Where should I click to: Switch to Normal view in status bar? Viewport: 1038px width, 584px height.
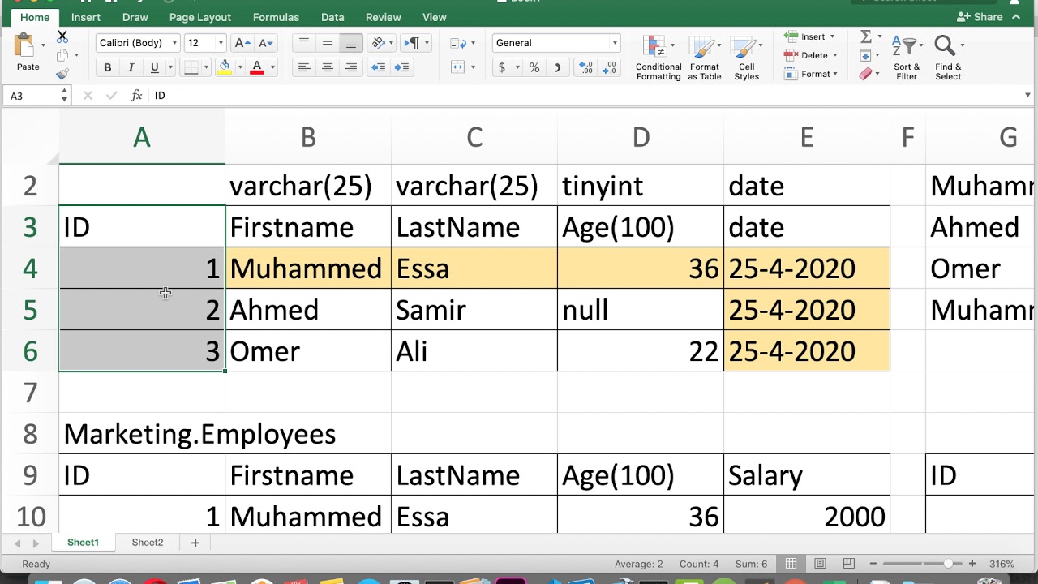tap(791, 564)
